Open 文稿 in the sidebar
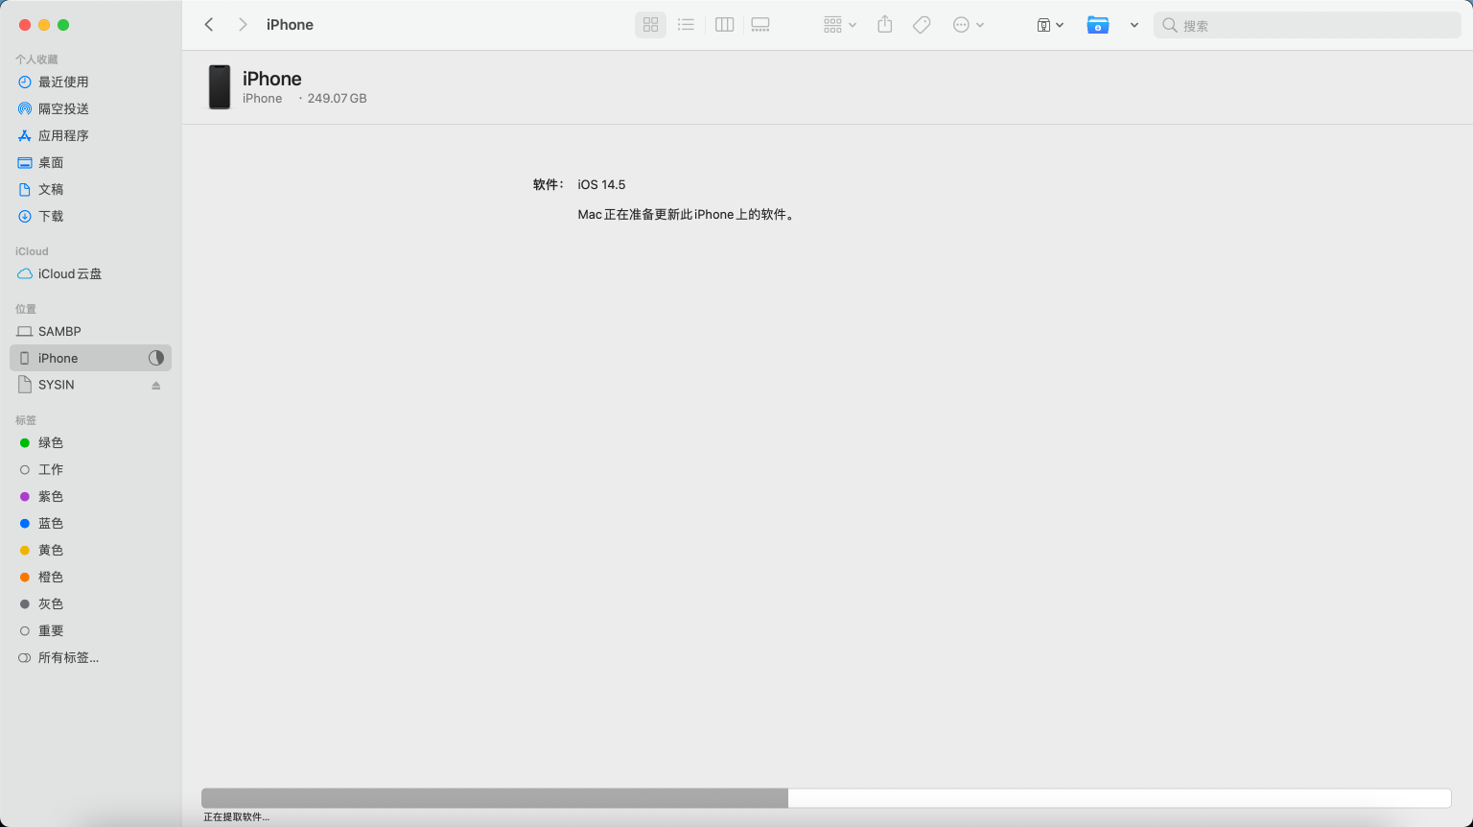 pos(90,189)
